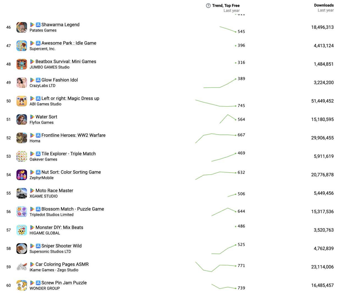Image resolution: width=341 pixels, height=293 pixels.
Task: Open publisher ABI Games Studio page
Action: tap(45, 104)
